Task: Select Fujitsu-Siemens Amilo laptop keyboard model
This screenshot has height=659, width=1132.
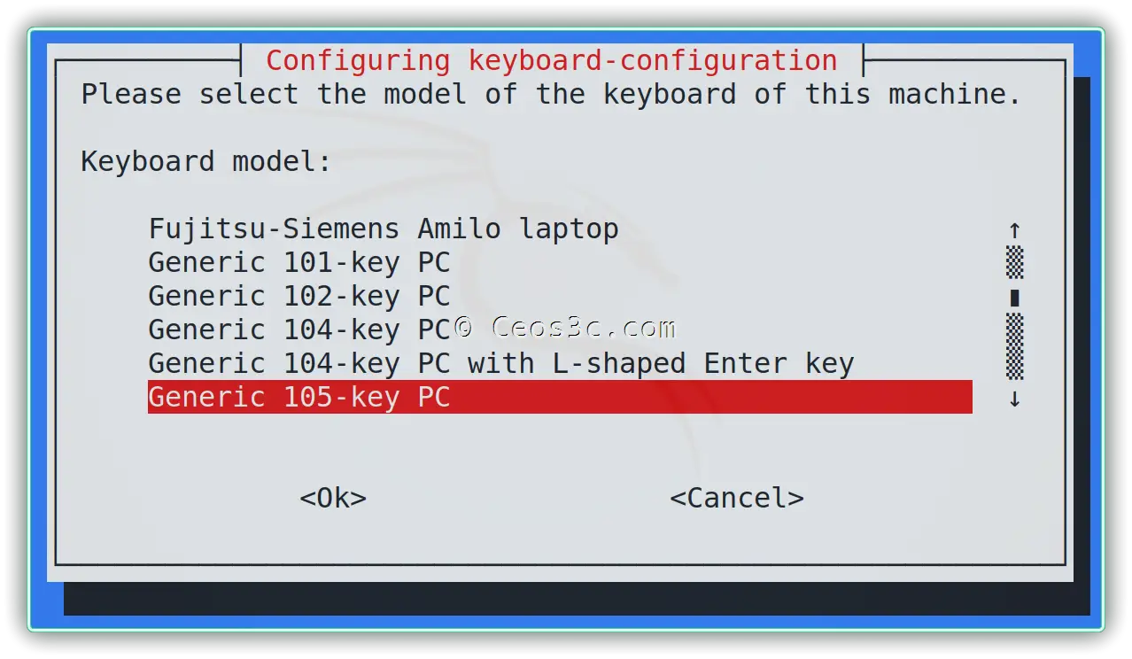Action: click(x=384, y=229)
